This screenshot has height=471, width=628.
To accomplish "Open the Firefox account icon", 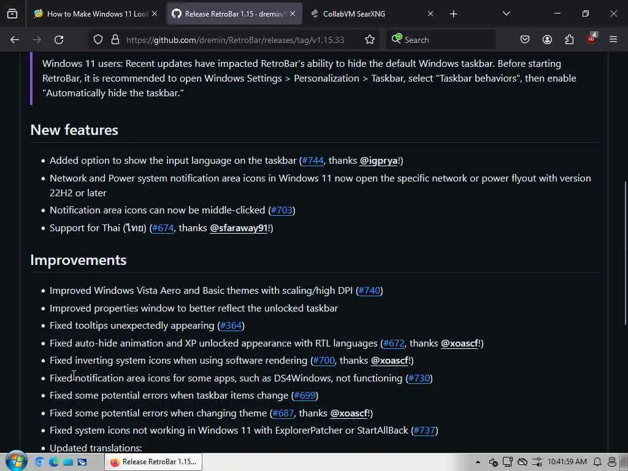I will click(x=547, y=40).
